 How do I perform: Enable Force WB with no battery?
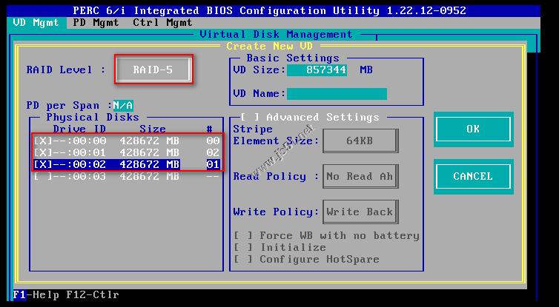242,235
